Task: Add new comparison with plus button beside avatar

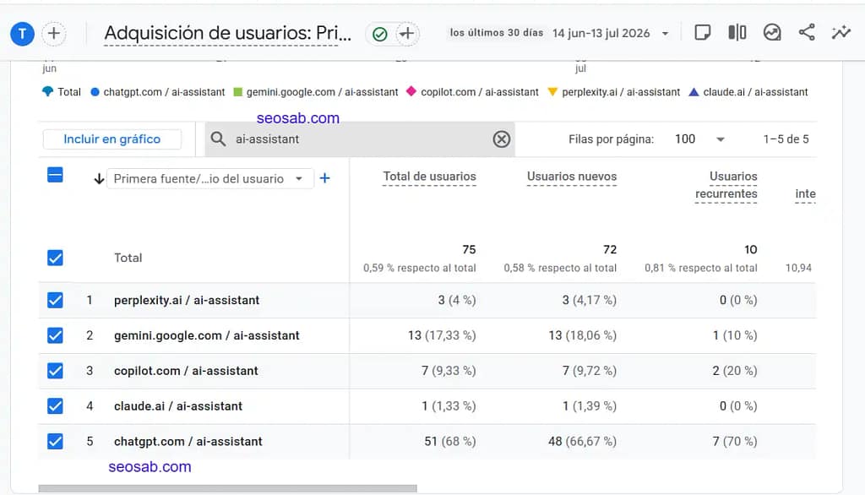Action: 53,33
